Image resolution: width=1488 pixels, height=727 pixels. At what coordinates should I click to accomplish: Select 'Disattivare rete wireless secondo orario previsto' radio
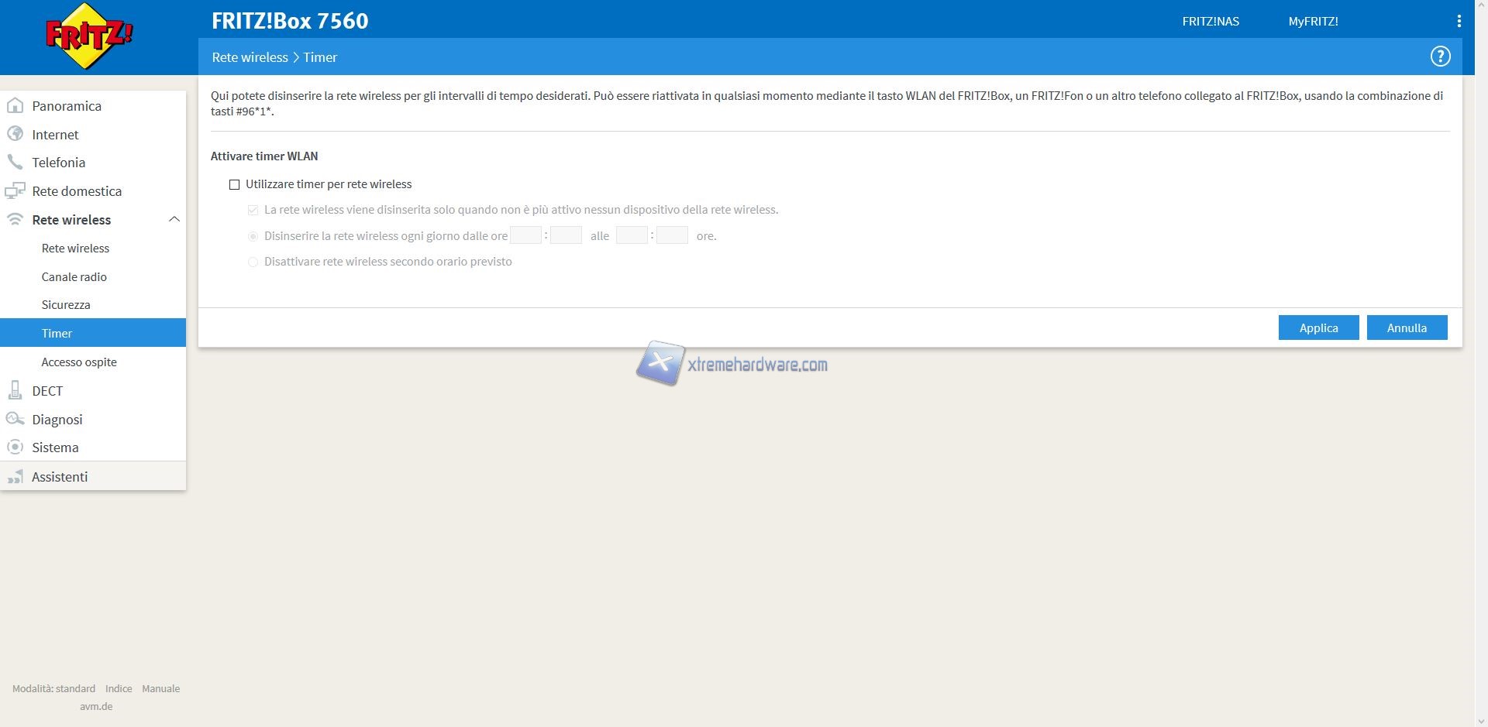click(253, 262)
